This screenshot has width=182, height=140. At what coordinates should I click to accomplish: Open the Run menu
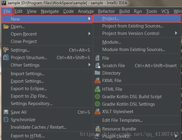pyautogui.click(x=138, y=11)
